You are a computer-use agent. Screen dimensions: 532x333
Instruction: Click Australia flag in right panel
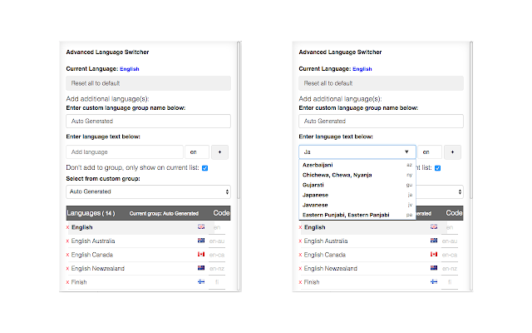(434, 241)
